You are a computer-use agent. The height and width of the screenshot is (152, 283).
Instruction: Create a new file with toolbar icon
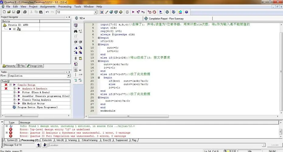point(4,12)
